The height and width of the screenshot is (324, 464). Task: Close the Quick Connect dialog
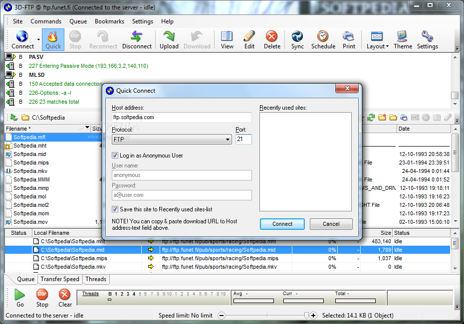(x=347, y=88)
